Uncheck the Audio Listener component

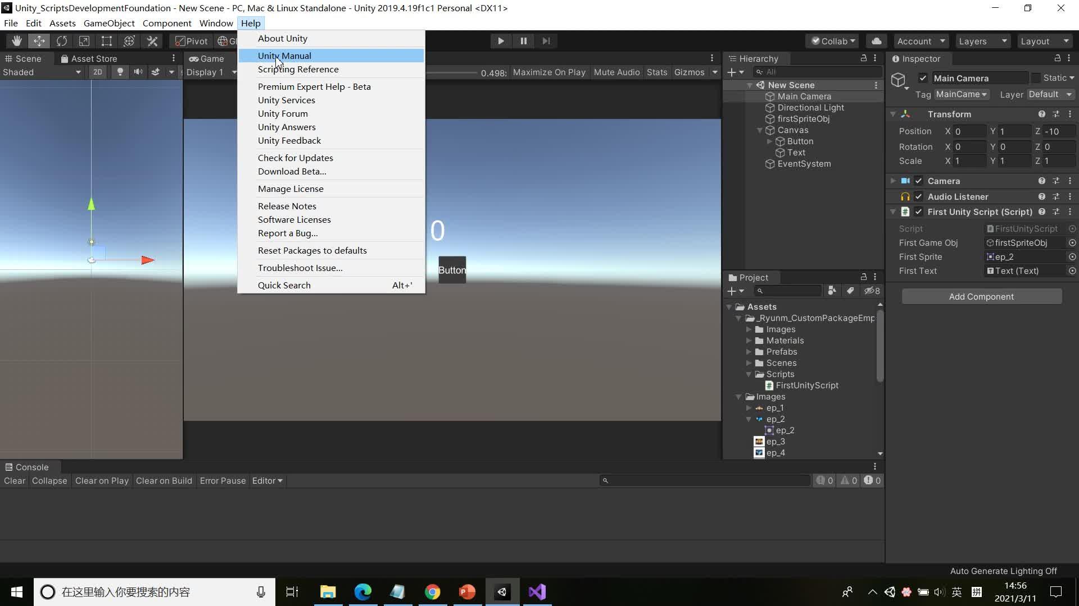[918, 196]
